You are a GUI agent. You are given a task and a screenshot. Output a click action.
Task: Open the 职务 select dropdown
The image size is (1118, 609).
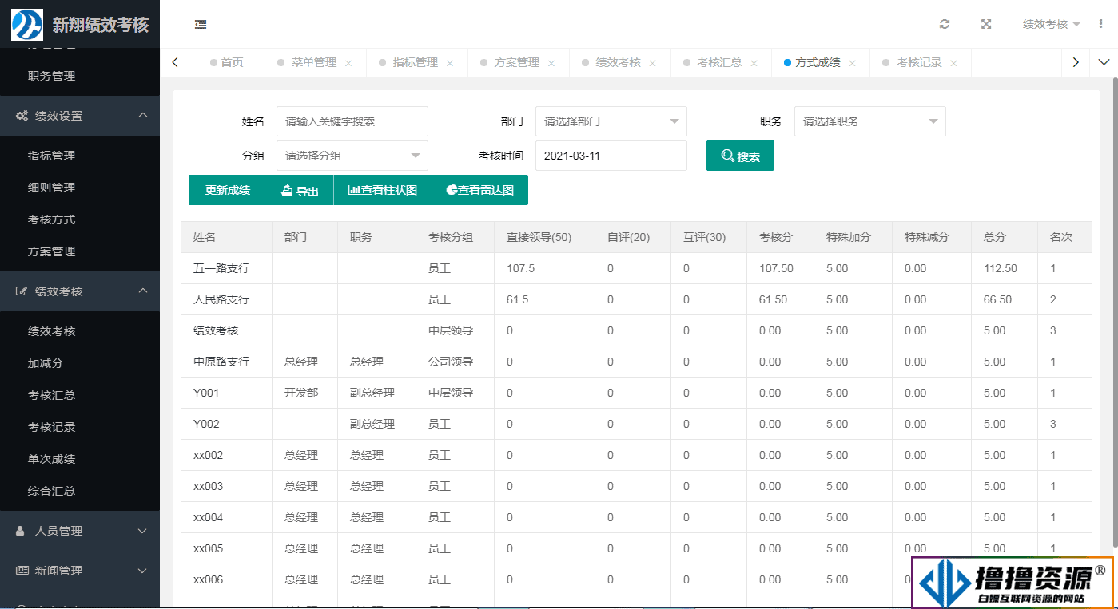coord(870,121)
